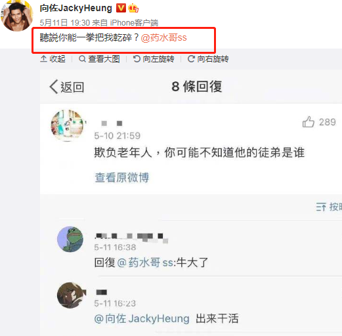Click @药水哥 ss mention in reply
Screen dimensions: 342x336
coord(146,262)
